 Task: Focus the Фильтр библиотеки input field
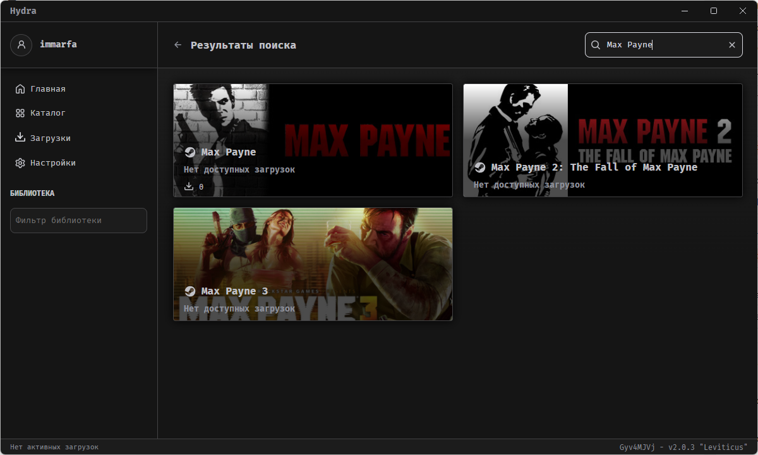(x=79, y=221)
